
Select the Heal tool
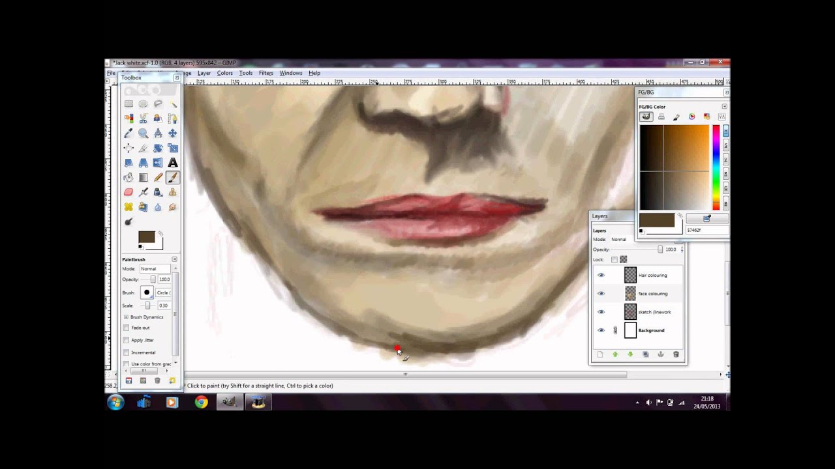pyautogui.click(x=129, y=207)
